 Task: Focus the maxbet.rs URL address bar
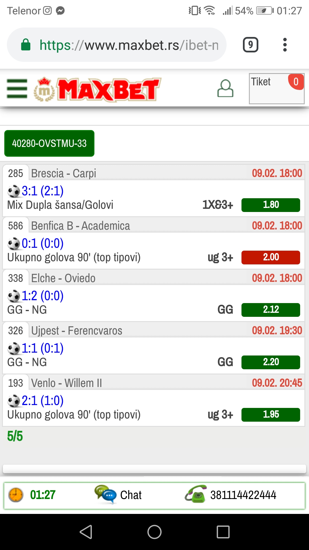[117, 45]
